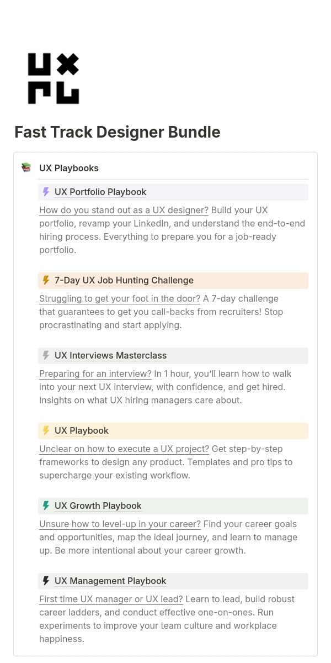Open the 7-Day UX Job Hunting Challenge
The image size is (331, 663).
pyautogui.click(x=124, y=281)
